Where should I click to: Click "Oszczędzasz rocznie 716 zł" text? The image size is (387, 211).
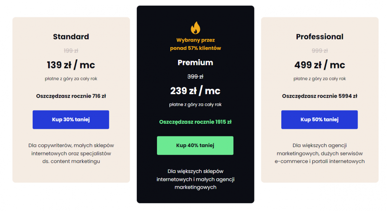(71, 96)
